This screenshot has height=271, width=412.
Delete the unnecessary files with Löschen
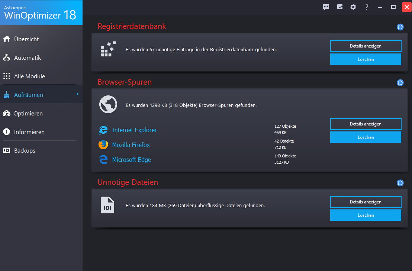366,215
